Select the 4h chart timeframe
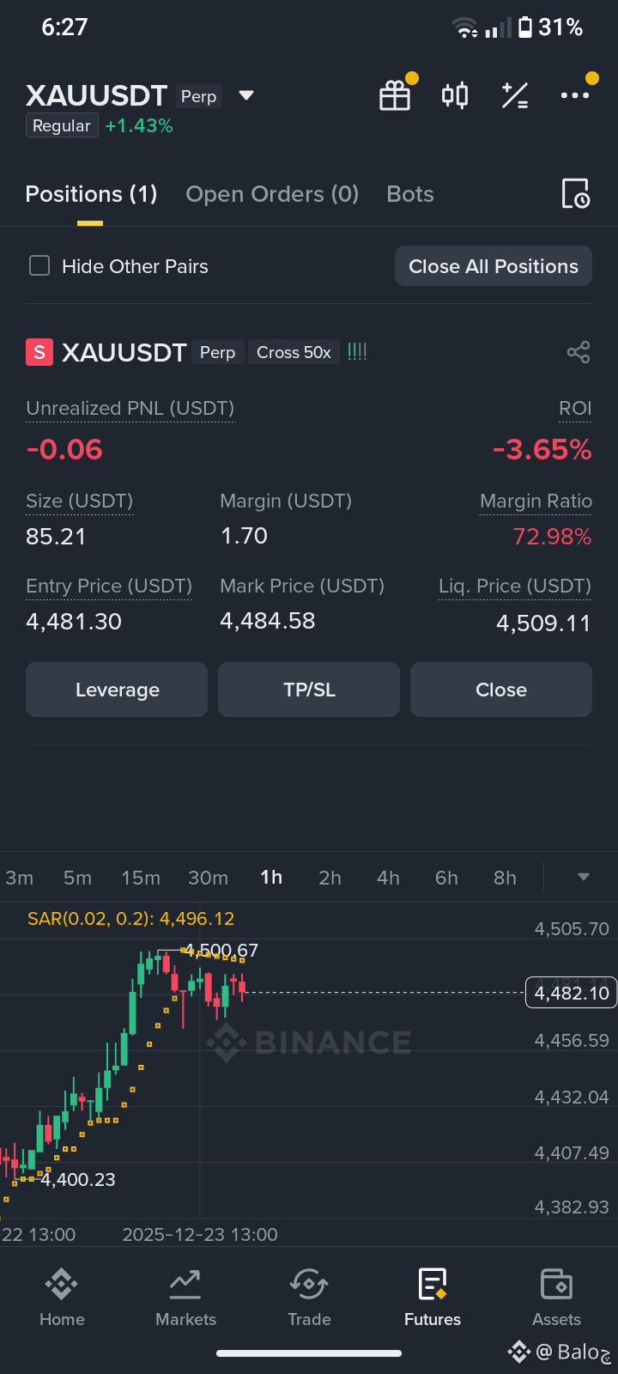The image size is (618, 1374). (388, 878)
